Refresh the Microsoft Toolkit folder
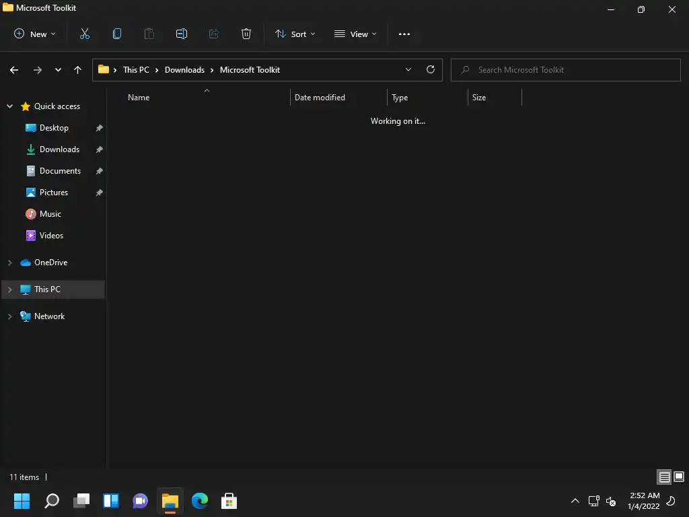This screenshot has height=517, width=689. (x=431, y=69)
